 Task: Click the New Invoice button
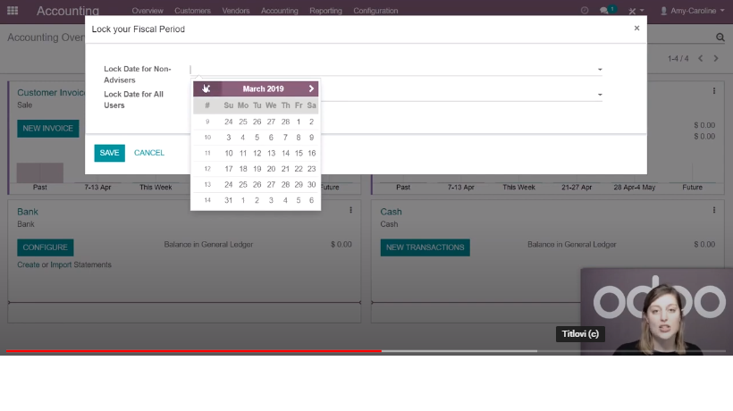(x=47, y=129)
